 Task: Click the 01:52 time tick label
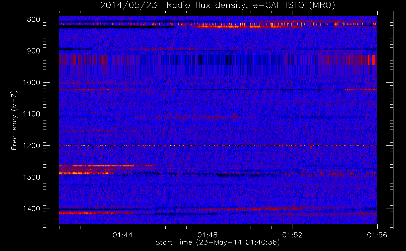click(x=292, y=235)
